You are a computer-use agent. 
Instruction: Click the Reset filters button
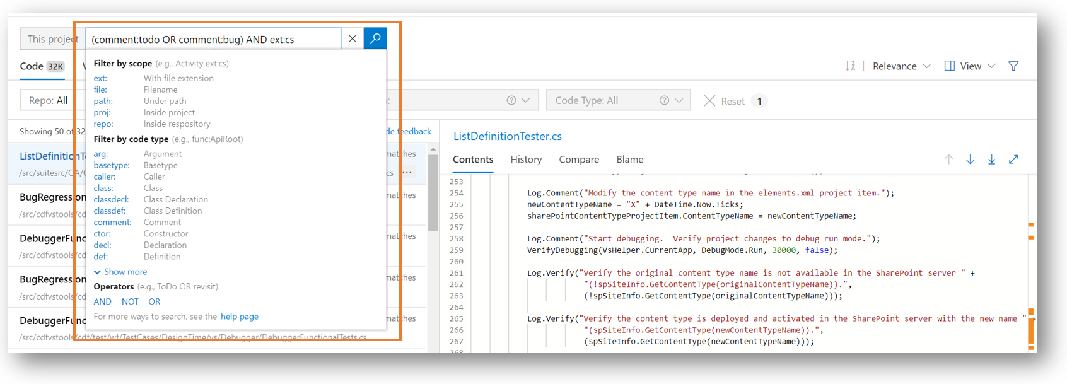coord(725,101)
